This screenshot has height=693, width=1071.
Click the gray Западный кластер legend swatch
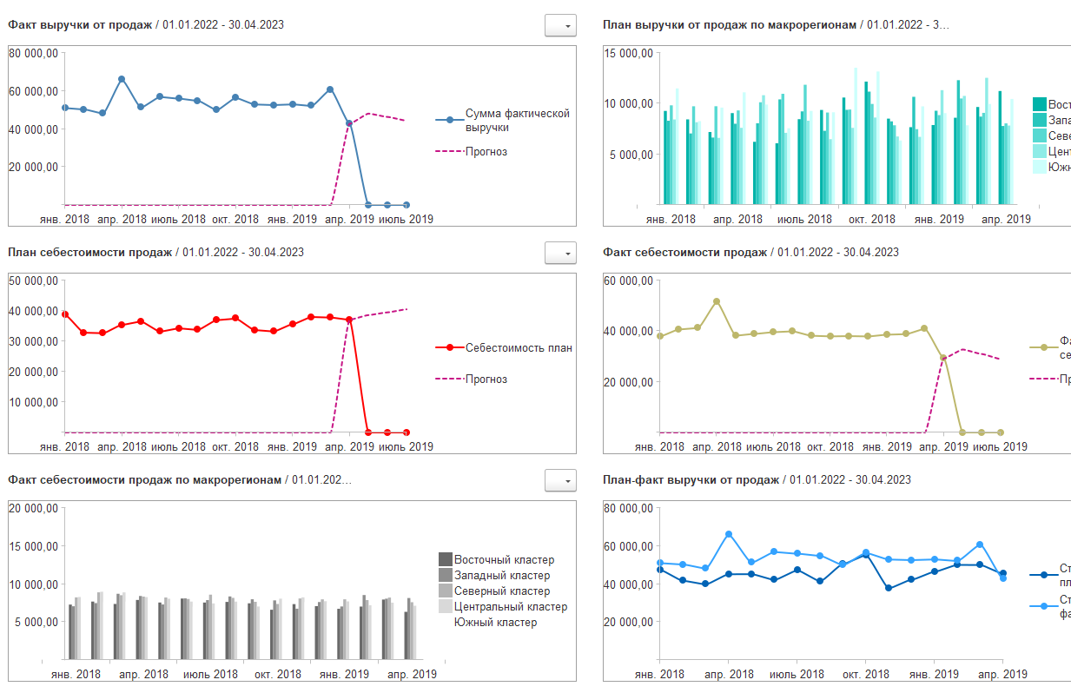(446, 576)
